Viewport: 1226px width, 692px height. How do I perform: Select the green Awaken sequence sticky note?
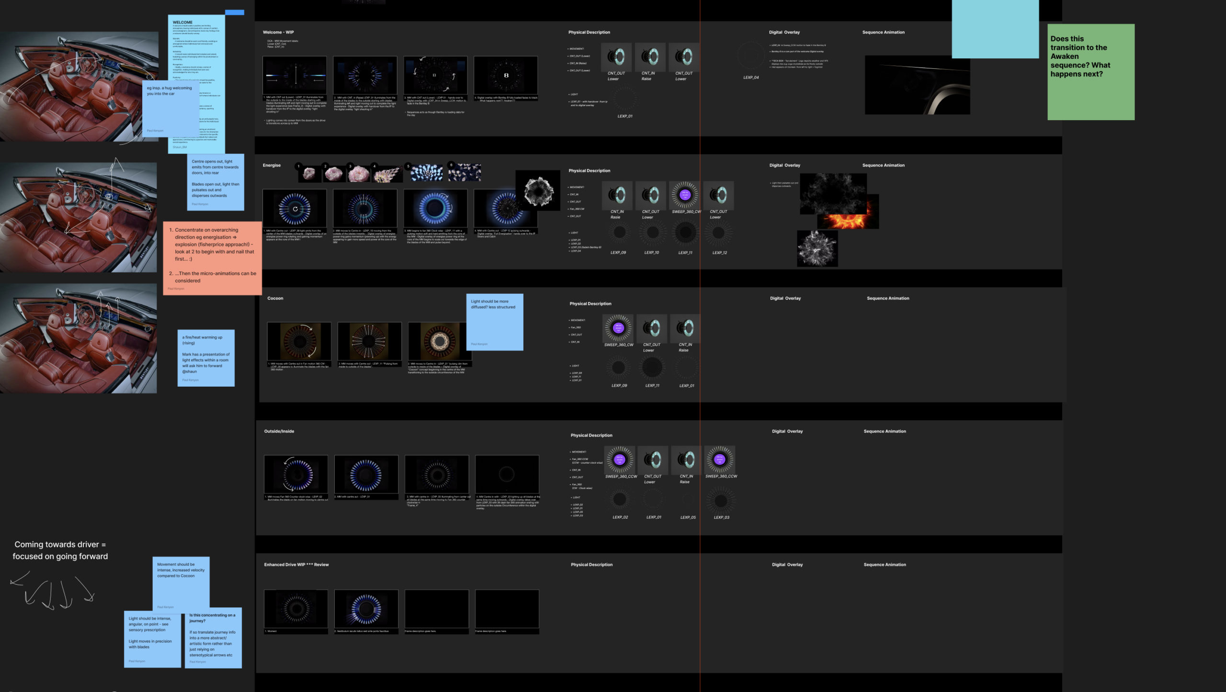coord(1090,72)
